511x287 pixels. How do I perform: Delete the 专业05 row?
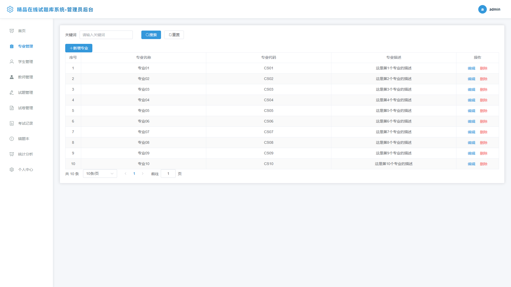click(484, 111)
